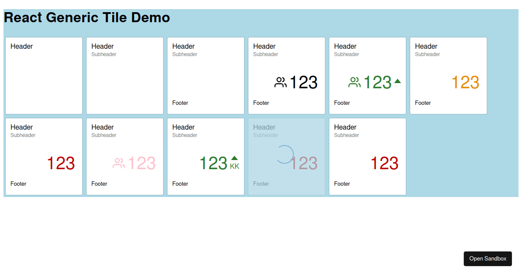Viewport: 522px width, 274px height.
Task: Click the red 123 right of the loading tile
Action: point(384,163)
